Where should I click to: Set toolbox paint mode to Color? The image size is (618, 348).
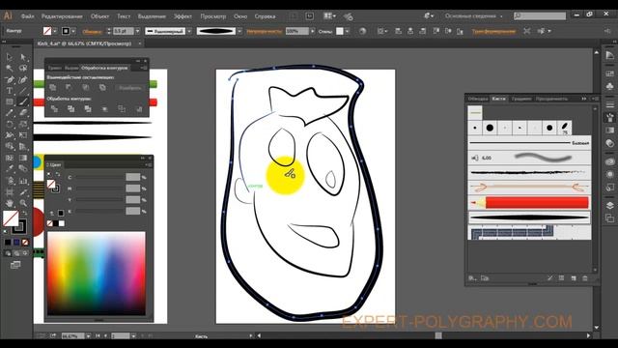tap(8, 242)
